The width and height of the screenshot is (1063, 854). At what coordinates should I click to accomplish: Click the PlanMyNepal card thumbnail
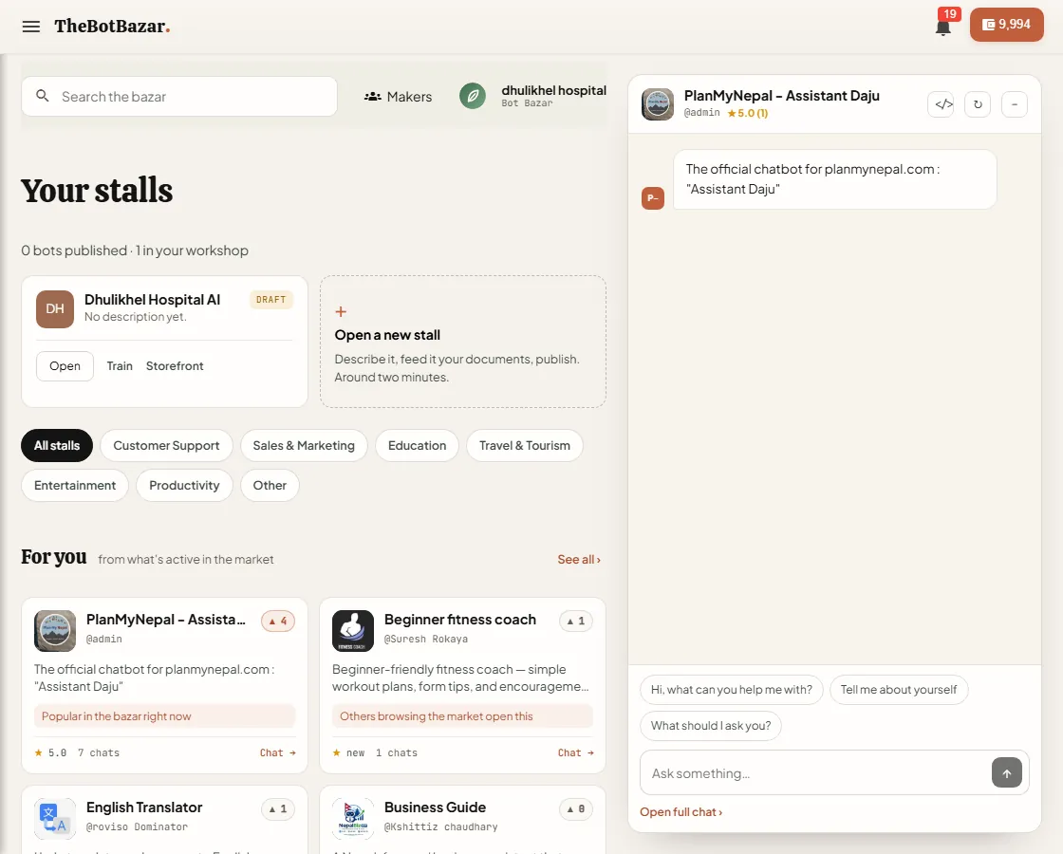[55, 631]
